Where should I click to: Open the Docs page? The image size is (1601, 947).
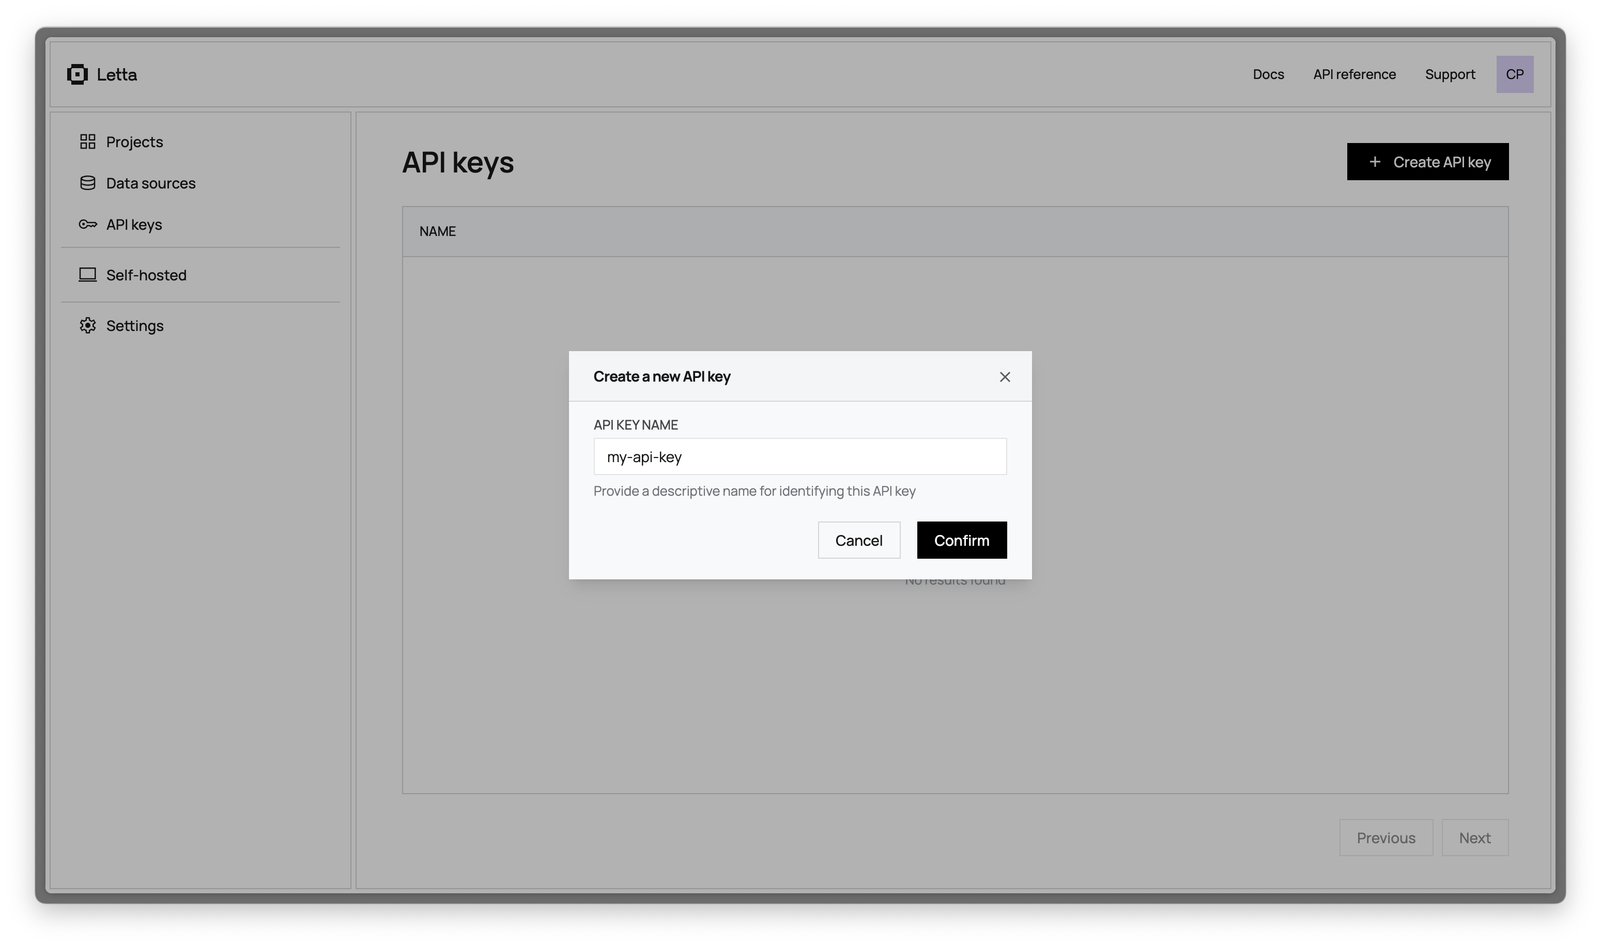pos(1268,74)
